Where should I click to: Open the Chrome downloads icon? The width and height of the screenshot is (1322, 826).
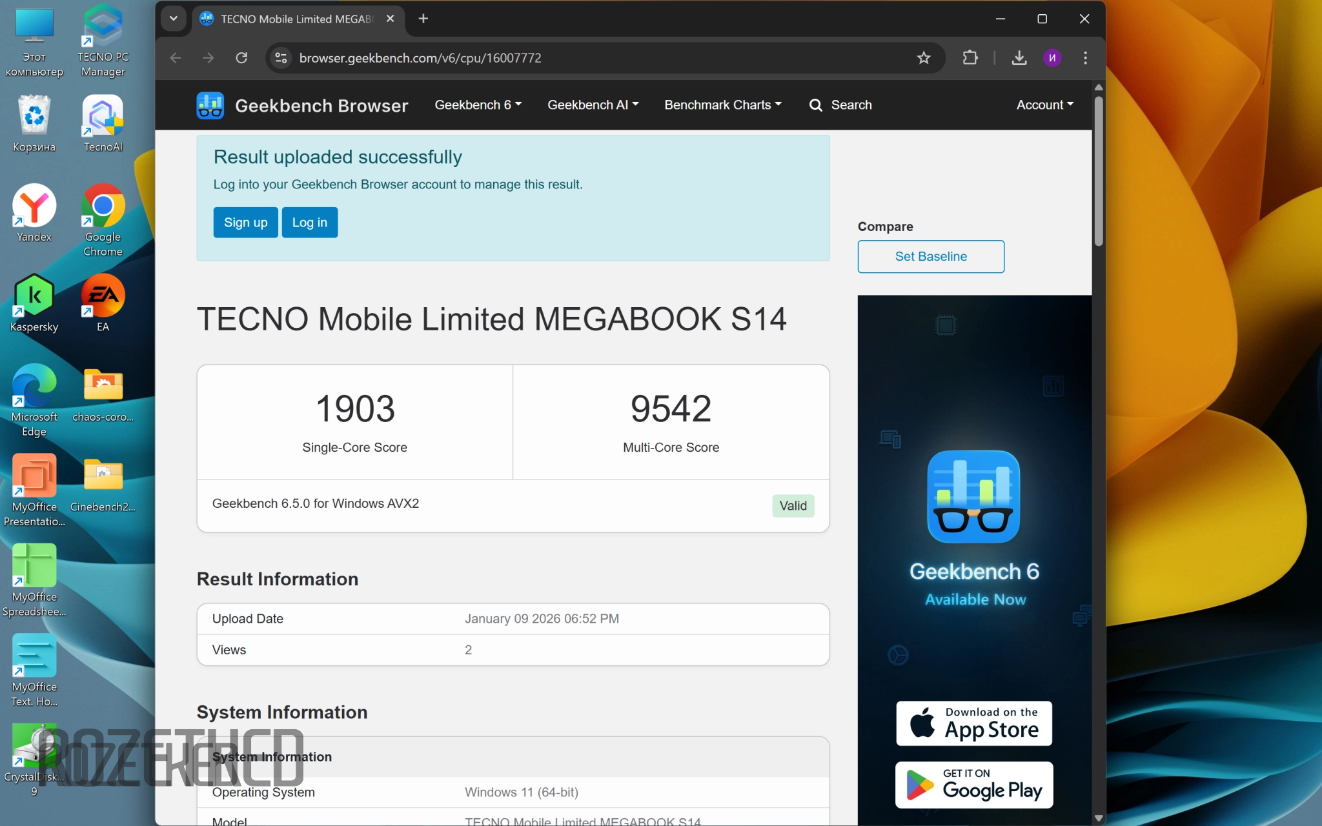click(1019, 58)
